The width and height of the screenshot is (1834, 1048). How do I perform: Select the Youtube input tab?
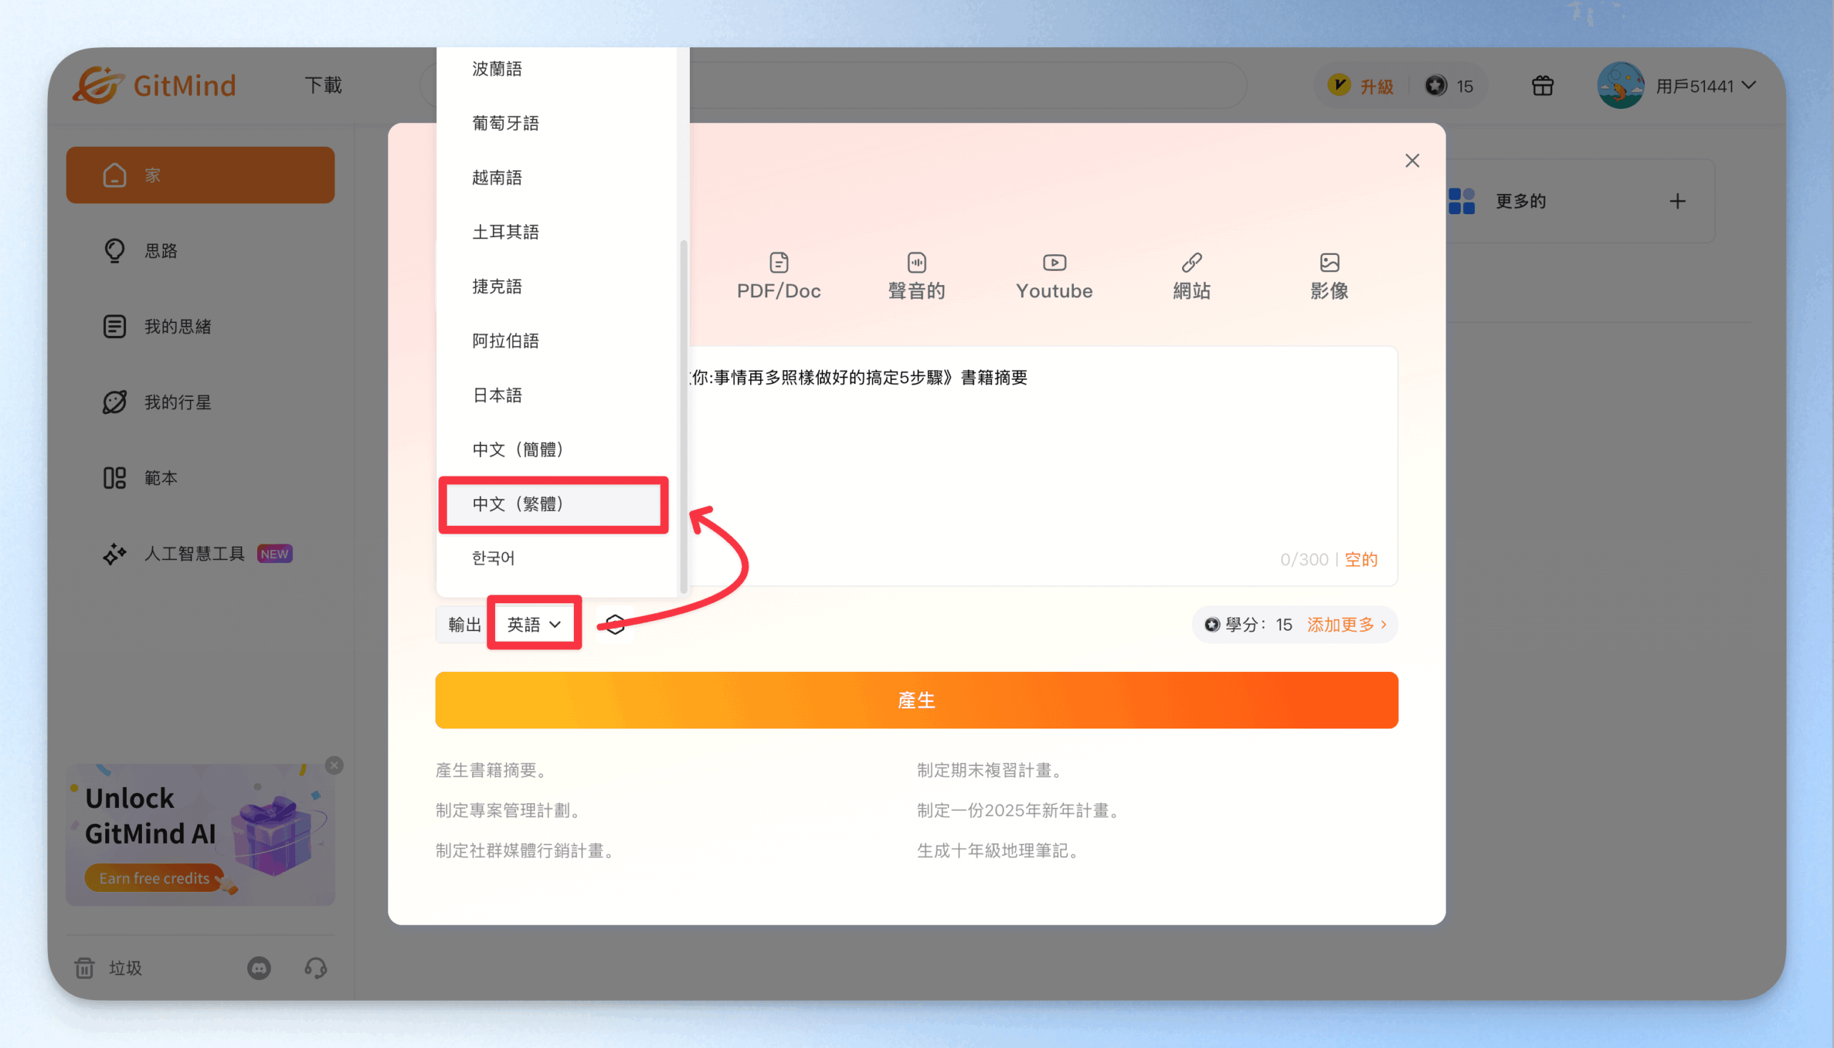tap(1054, 277)
